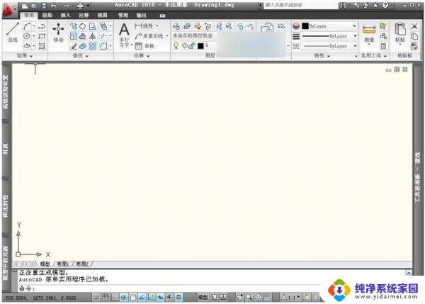This screenshot has width=425, height=304.
Task: Toggle Polar tracking in the status bar
Action: click(x=123, y=297)
